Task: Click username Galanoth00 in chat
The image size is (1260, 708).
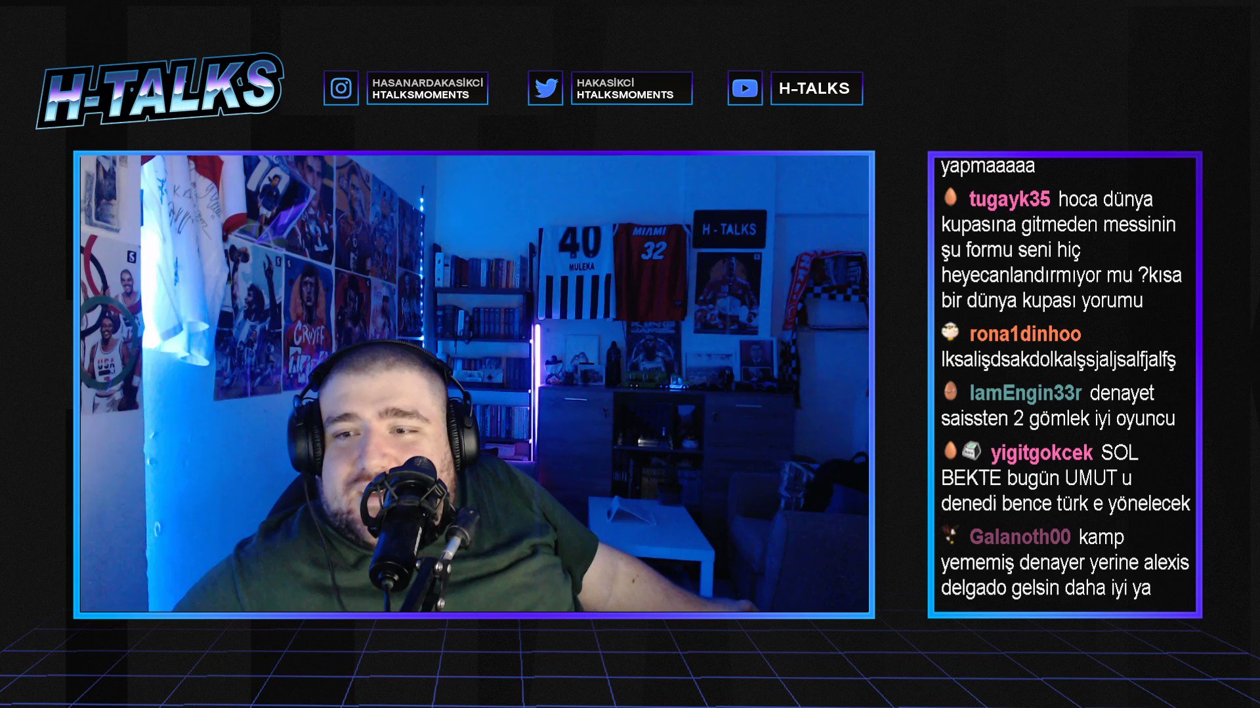Action: (x=1020, y=537)
